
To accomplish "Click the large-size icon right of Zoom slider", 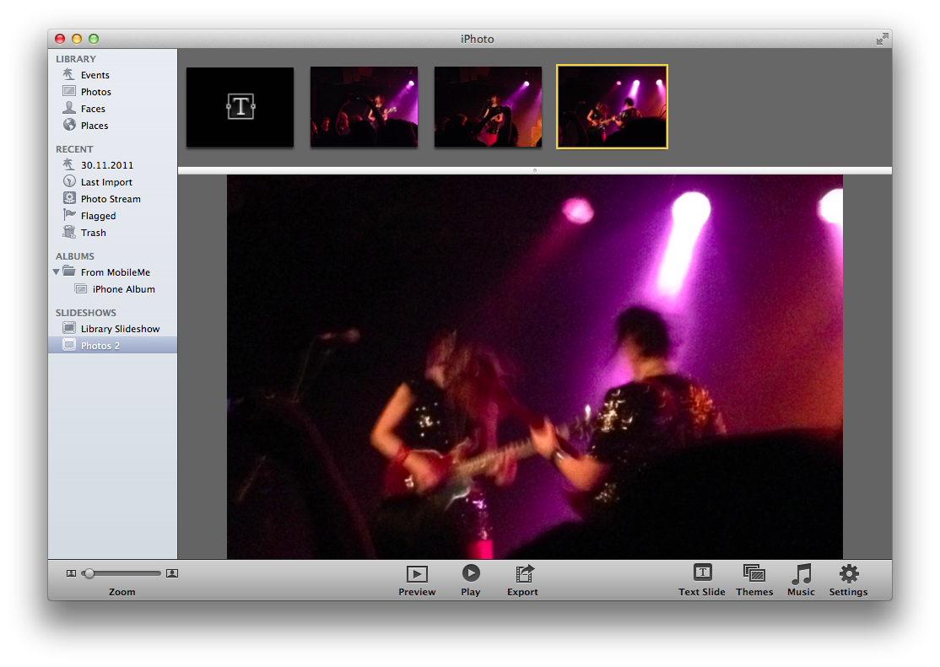I will (172, 573).
